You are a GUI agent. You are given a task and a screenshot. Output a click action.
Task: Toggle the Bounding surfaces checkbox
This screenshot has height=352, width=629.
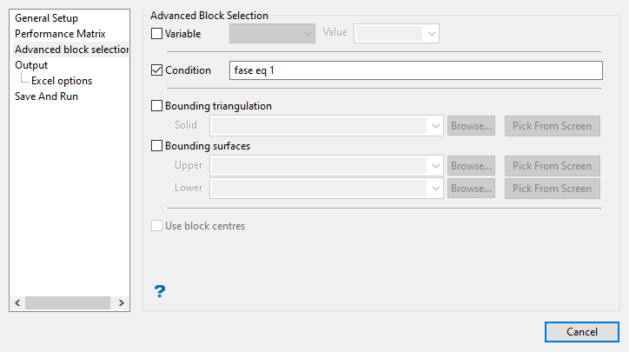pos(157,146)
